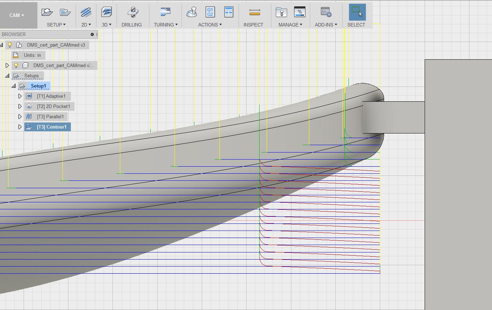Toggle visibility of the model body component

[16, 65]
